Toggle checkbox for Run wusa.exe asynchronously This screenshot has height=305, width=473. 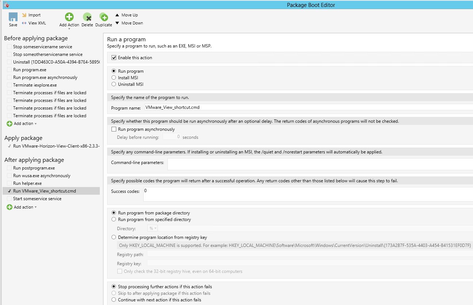9,176
